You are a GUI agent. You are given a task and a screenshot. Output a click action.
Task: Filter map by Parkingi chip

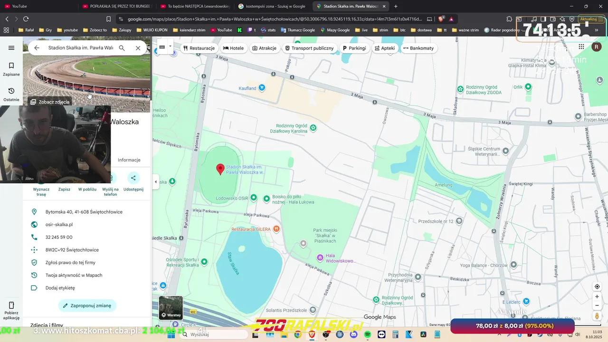[354, 48]
